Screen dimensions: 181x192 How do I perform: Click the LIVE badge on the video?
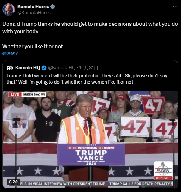15,94
